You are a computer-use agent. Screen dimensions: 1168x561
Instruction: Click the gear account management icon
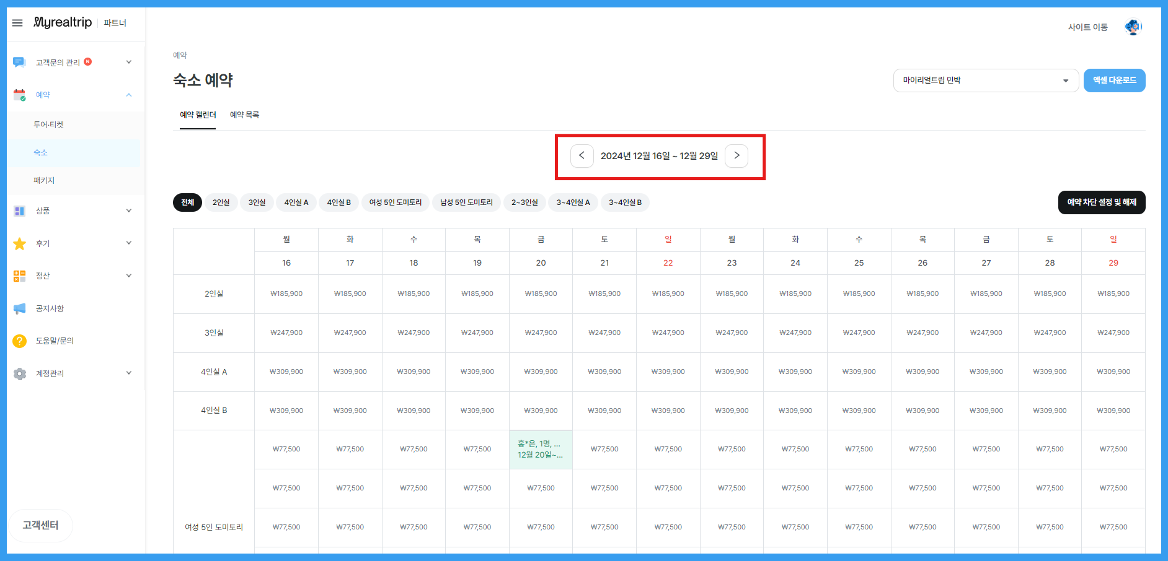coord(19,373)
